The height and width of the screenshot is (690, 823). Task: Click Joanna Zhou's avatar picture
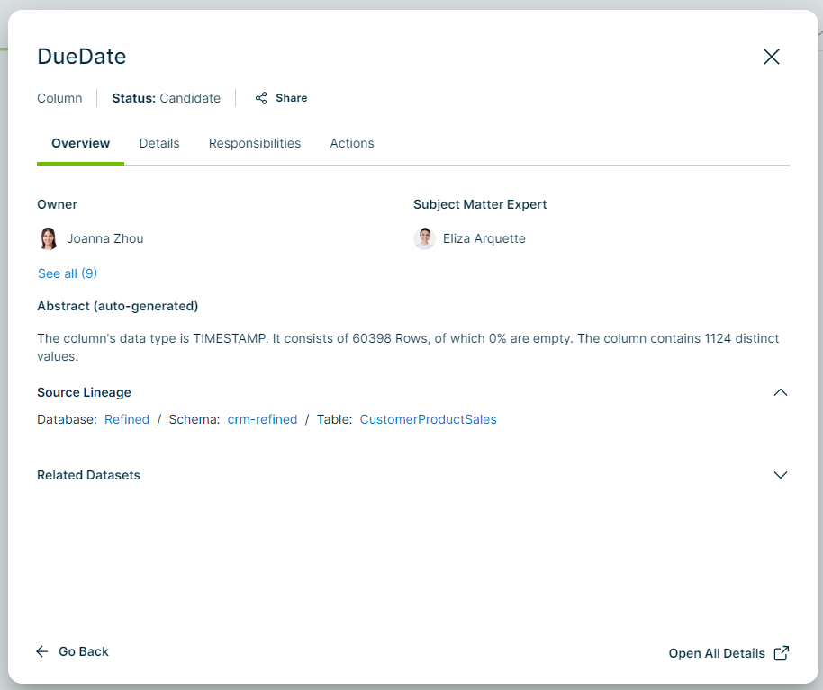(49, 238)
